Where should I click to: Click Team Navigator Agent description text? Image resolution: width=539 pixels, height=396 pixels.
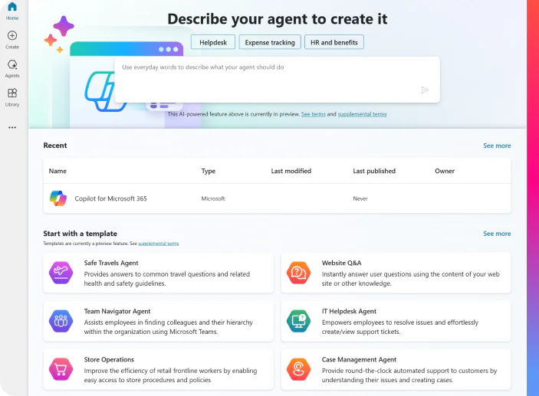point(169,327)
